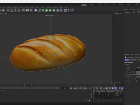Toggle the highlighted PLA recording button
The width and height of the screenshot is (140, 105).
[x=115, y=88]
